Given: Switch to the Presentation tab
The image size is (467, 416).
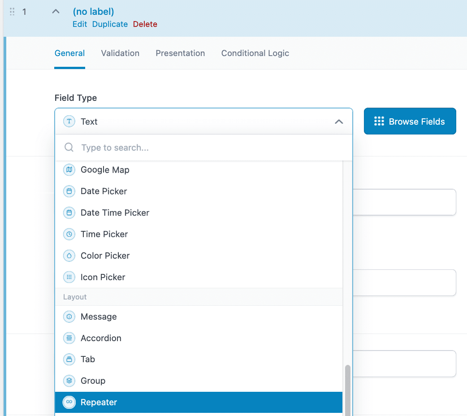Looking at the screenshot, I should (x=180, y=53).
